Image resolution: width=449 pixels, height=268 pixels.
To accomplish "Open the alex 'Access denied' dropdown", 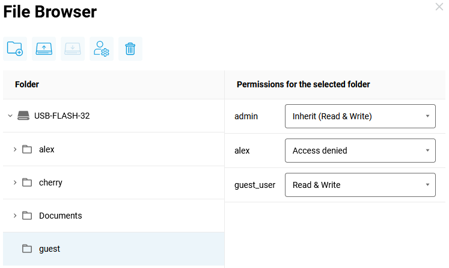I will point(359,151).
